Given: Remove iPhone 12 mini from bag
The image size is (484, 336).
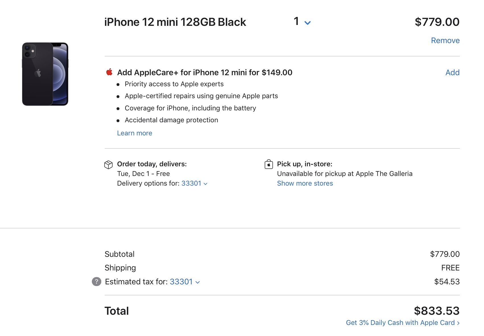Looking at the screenshot, I should pyautogui.click(x=445, y=40).
